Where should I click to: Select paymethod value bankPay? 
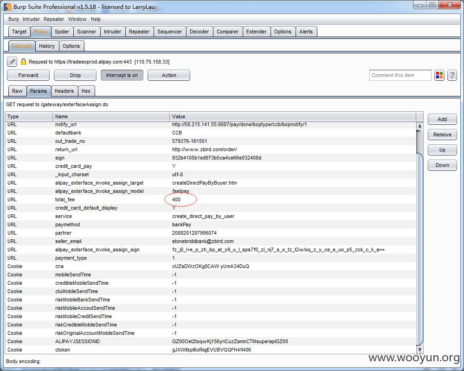[x=182, y=224]
